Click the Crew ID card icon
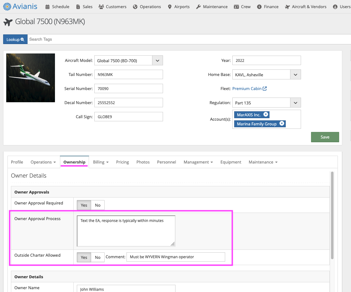This screenshot has width=351, height=292. click(x=236, y=7)
